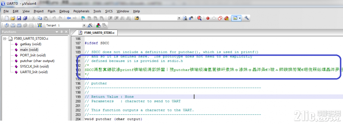Pin the Functions panel

click(x=61, y=32)
